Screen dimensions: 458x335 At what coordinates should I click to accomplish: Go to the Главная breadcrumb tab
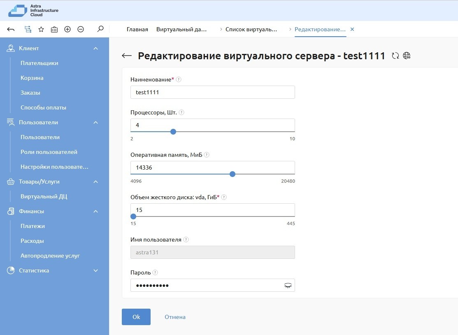[x=137, y=30]
